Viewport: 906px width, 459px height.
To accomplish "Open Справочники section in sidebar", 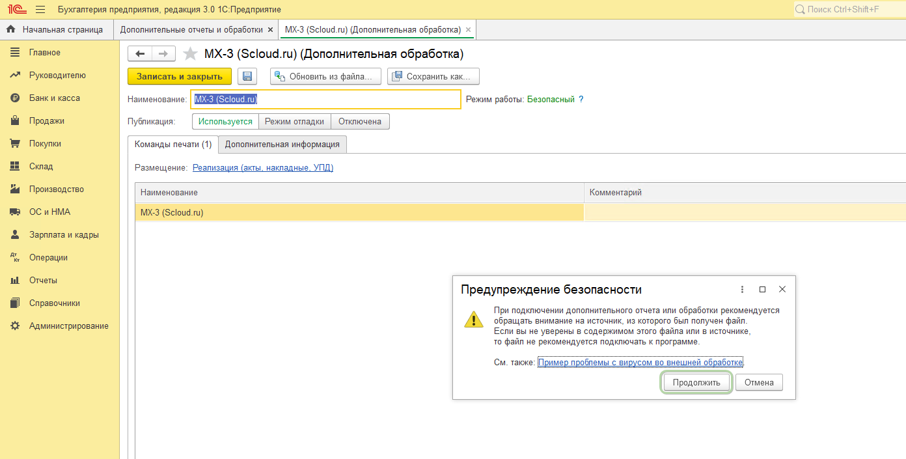I will pos(55,303).
